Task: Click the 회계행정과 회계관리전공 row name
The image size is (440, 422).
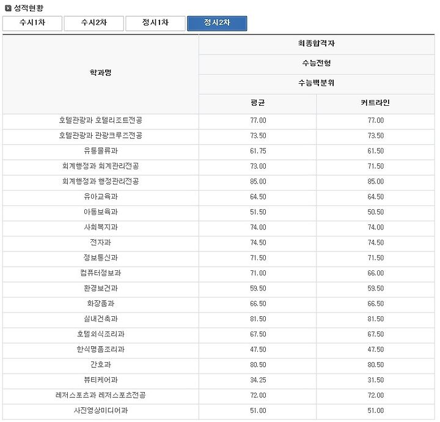Action: click(x=100, y=166)
